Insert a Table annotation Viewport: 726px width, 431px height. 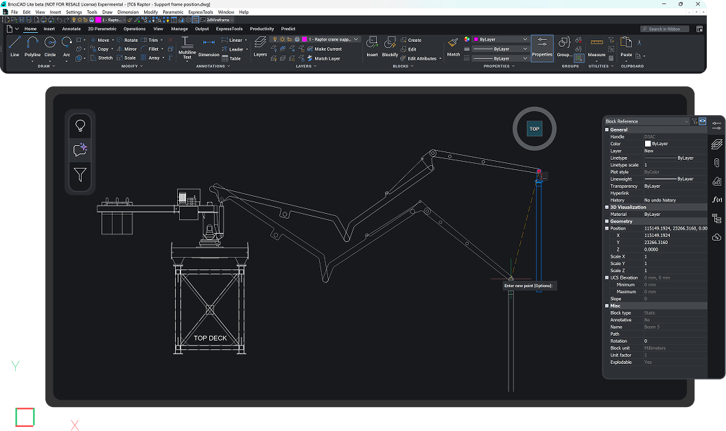tap(231, 58)
